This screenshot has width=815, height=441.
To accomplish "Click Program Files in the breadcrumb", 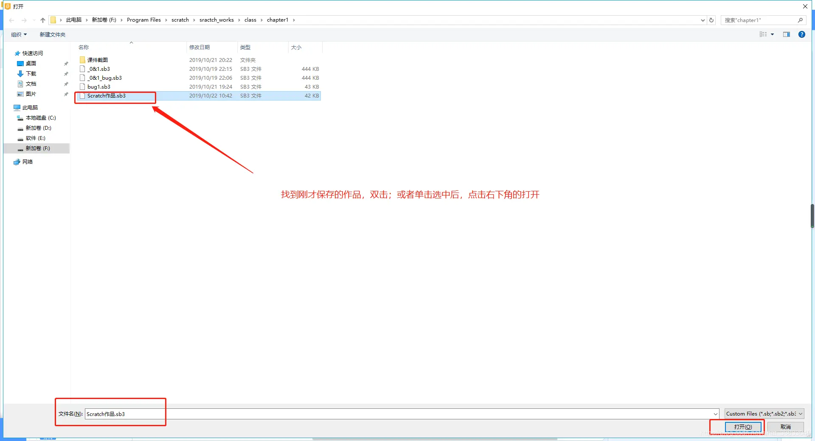I will (x=144, y=20).
